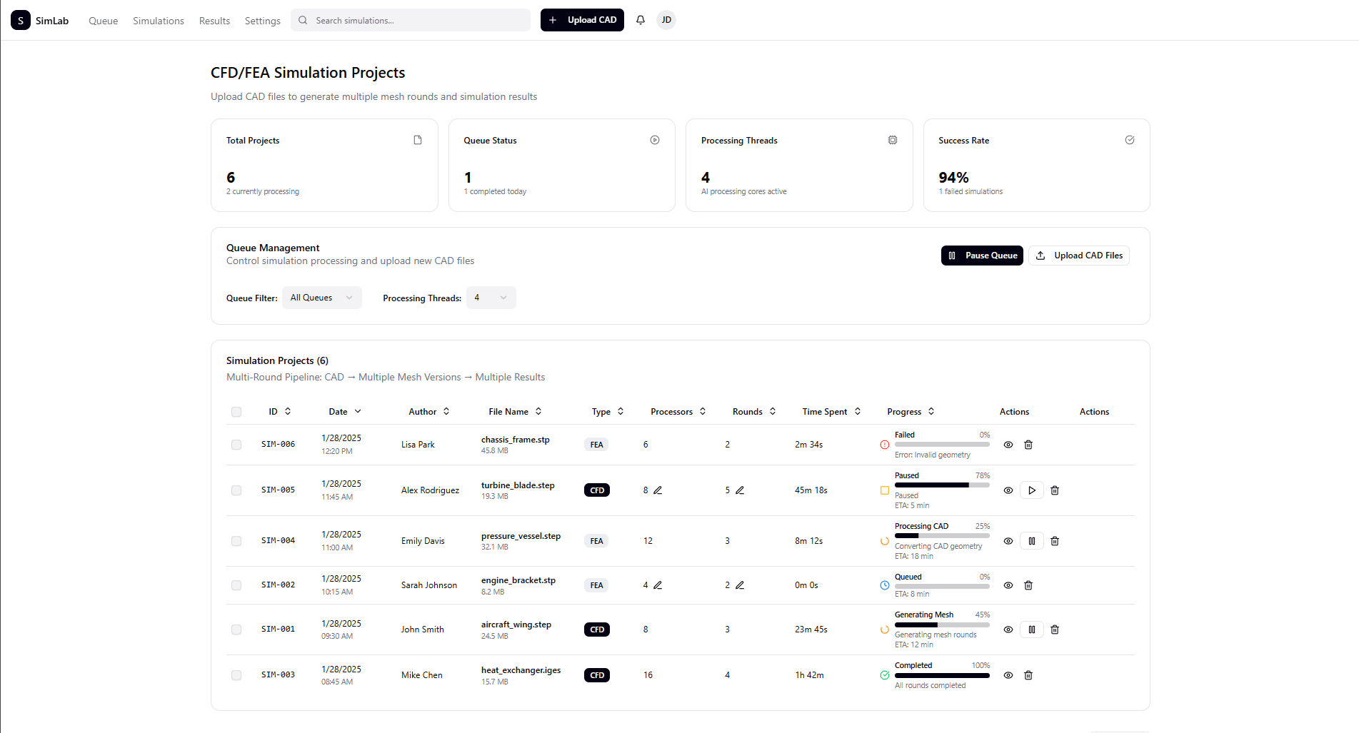Delete simulation SIM-006
Image resolution: width=1359 pixels, height=733 pixels.
point(1028,445)
